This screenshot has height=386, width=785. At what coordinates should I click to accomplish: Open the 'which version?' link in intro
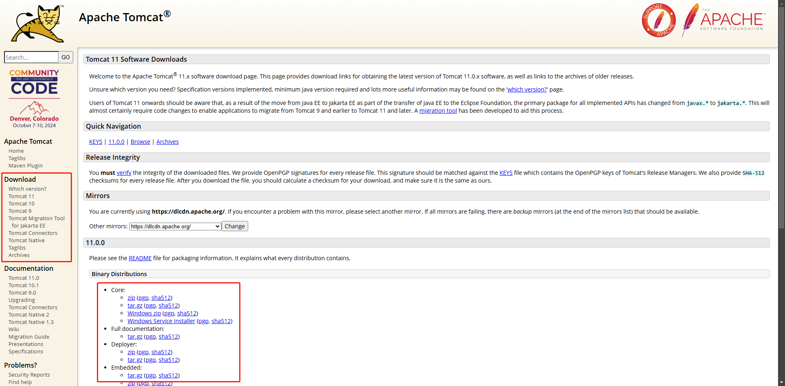[527, 89]
